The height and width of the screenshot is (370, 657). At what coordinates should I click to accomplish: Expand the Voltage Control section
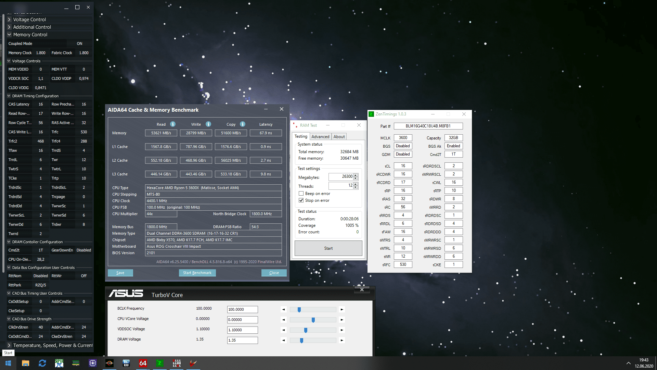[x=9, y=20]
